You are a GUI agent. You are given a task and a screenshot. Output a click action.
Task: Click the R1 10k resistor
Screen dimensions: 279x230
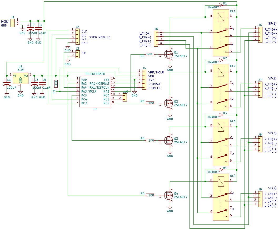(x=56, y=83)
